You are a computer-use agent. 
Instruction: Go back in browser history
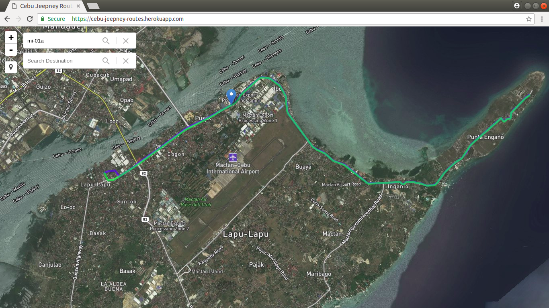point(7,19)
